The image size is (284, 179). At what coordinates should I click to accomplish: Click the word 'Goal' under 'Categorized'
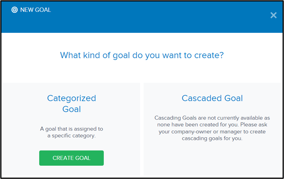point(72,109)
